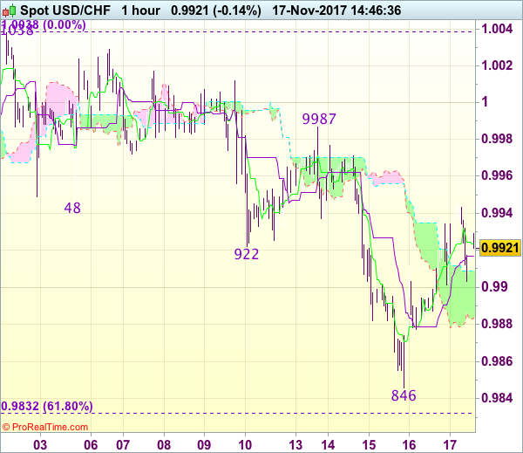Click the '0.994' price axis label
523x453 pixels.
pos(497,212)
